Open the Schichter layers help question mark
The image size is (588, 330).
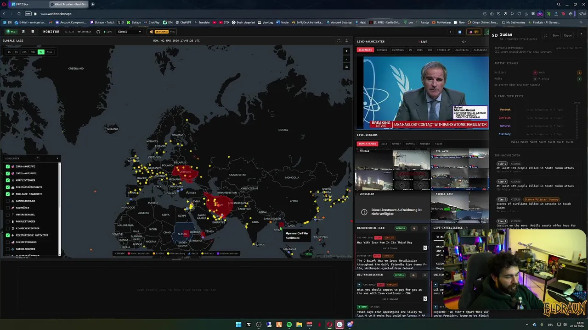click(x=38, y=158)
